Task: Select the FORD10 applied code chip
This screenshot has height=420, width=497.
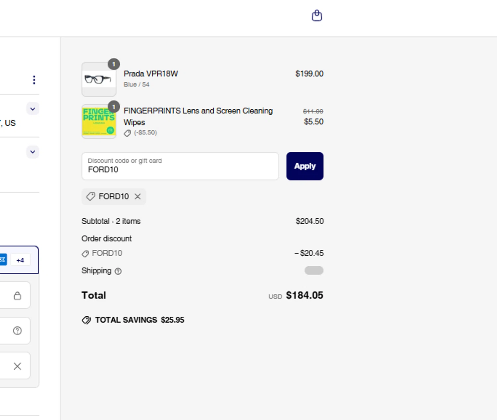Action: 114,196
